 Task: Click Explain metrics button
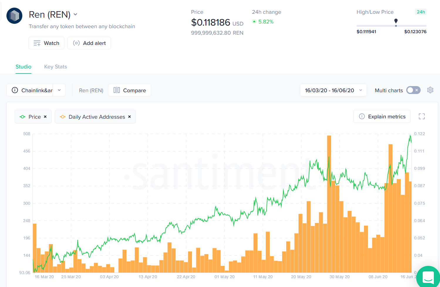pyautogui.click(x=382, y=117)
